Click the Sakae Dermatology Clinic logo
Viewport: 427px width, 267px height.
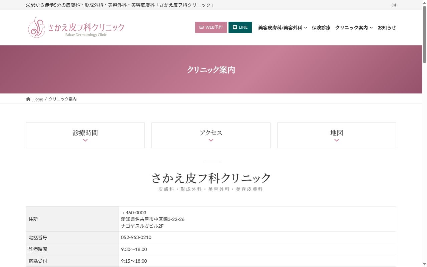pyautogui.click(x=76, y=27)
